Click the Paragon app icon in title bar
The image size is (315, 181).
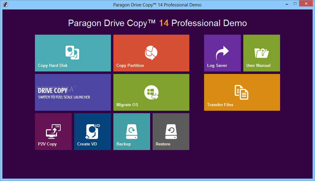tap(6, 4)
